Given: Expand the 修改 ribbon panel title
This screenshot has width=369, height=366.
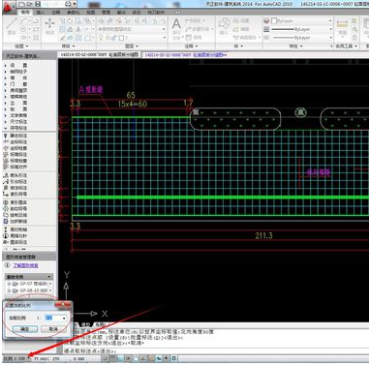Looking at the screenshot, I should click(69, 46).
